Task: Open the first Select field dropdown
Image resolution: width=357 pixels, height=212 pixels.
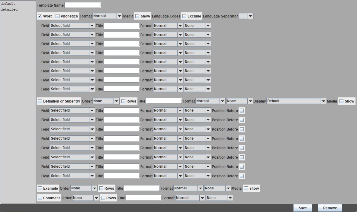Action: pos(92,26)
